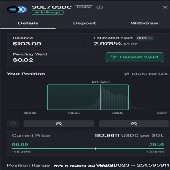Click the green position range box in chart
This screenshot has height=170, width=170.
pos(74,97)
